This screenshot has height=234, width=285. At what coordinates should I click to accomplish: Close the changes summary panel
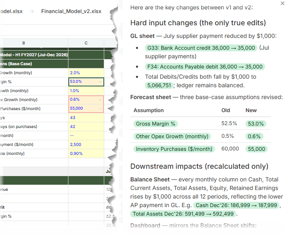(x=282, y=3)
